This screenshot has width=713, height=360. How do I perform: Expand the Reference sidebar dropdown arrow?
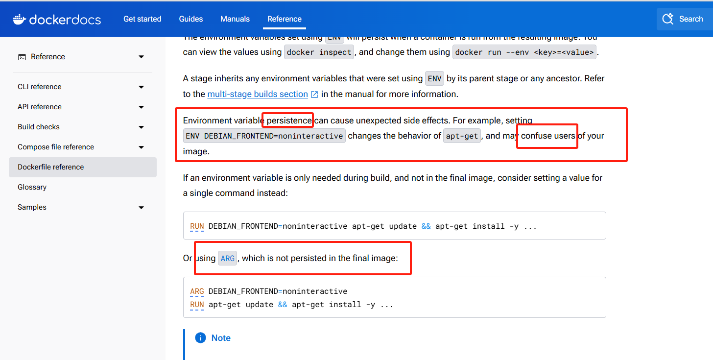click(141, 57)
